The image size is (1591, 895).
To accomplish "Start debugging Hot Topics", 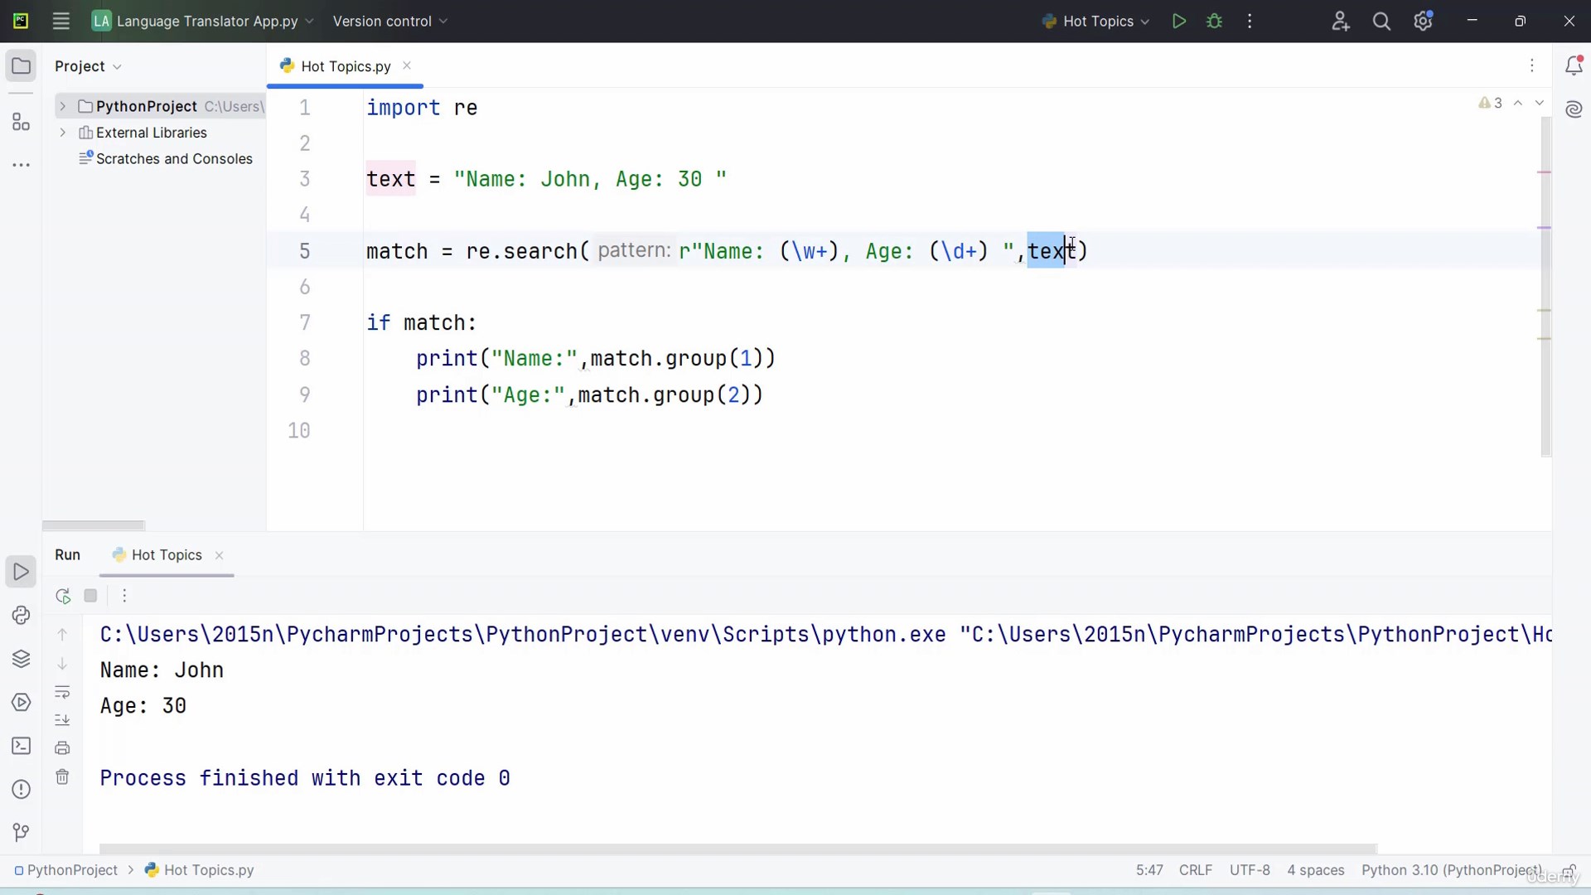I will tap(1215, 22).
